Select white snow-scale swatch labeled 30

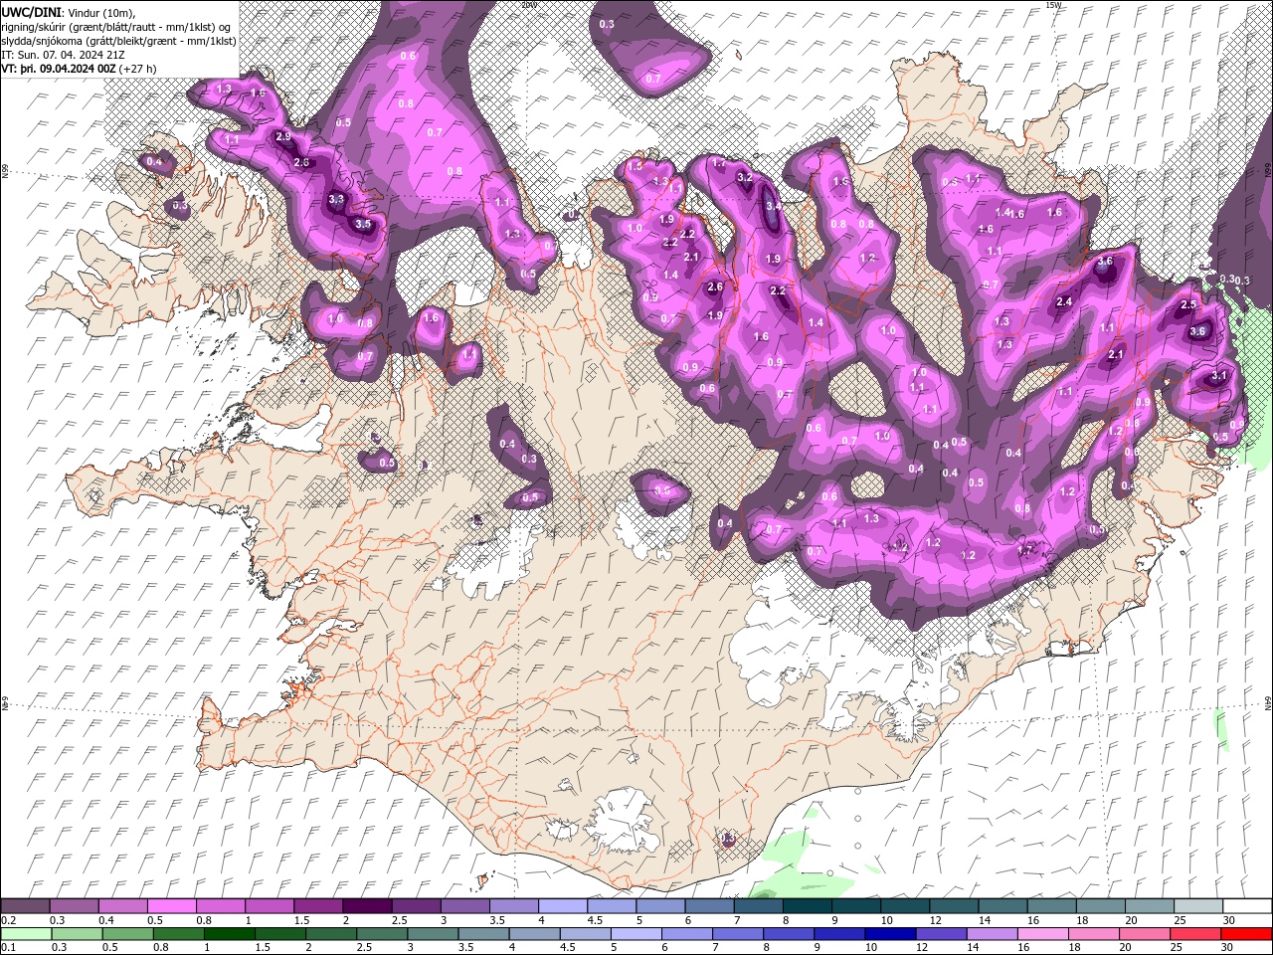pos(1247,906)
